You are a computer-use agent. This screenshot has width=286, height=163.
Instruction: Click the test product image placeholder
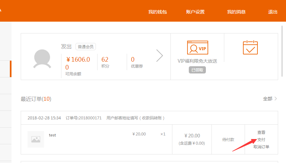click(36, 139)
